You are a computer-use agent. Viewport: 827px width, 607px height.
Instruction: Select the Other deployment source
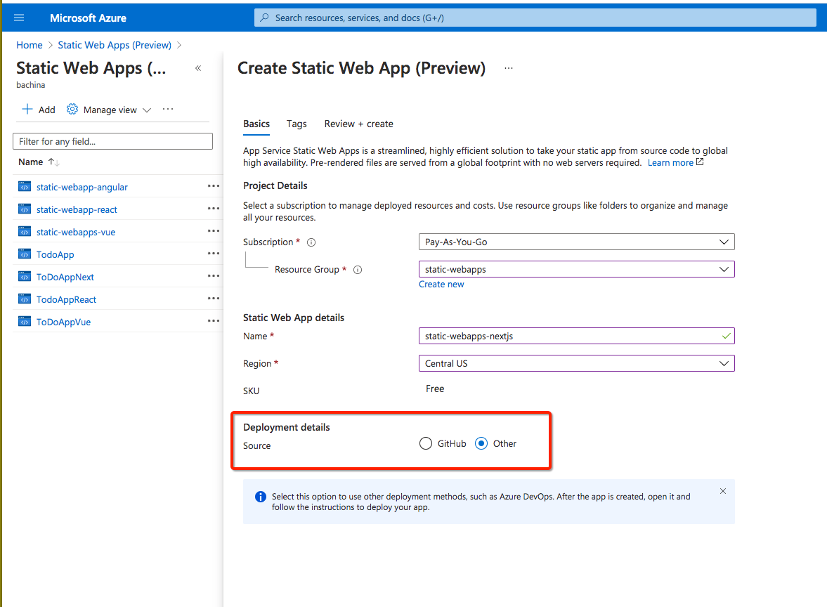click(x=481, y=443)
